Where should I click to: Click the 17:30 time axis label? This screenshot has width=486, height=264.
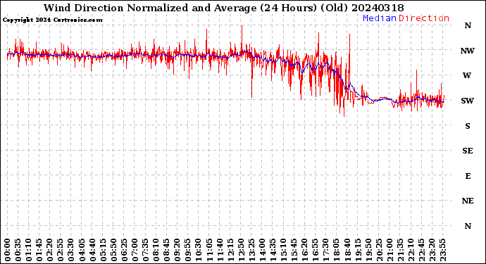[325, 250]
